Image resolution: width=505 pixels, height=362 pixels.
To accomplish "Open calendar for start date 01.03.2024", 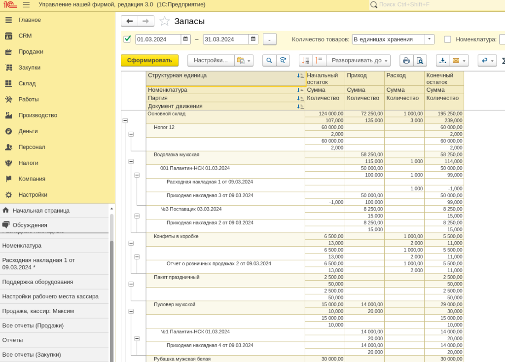I will [185, 39].
